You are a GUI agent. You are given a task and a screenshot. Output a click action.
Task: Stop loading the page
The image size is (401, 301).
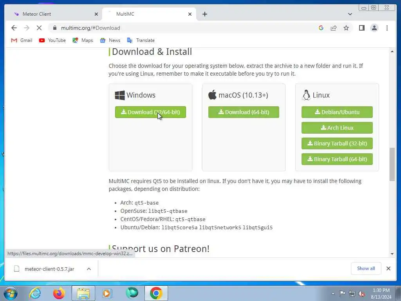39,28
